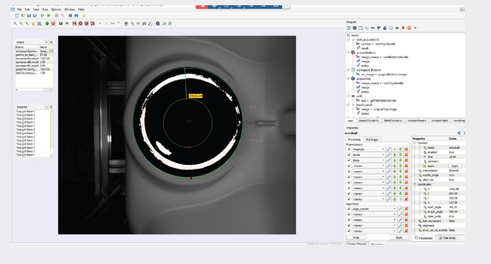The height and width of the screenshot is (264, 491).
Task: Move the dilate preprocessor up
Action: click(x=394, y=160)
